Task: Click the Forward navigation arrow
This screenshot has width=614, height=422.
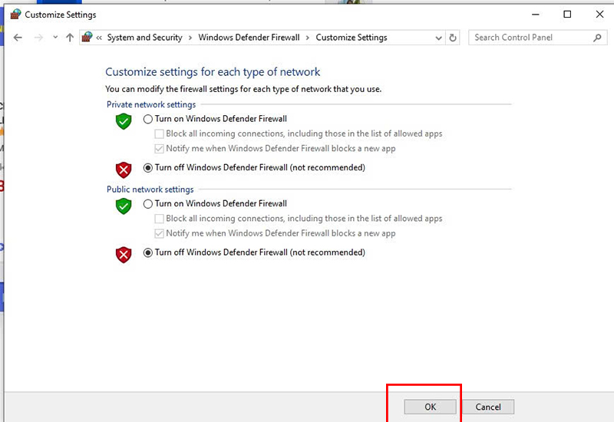Action: click(x=38, y=38)
